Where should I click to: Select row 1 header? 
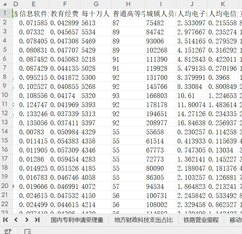6,13
